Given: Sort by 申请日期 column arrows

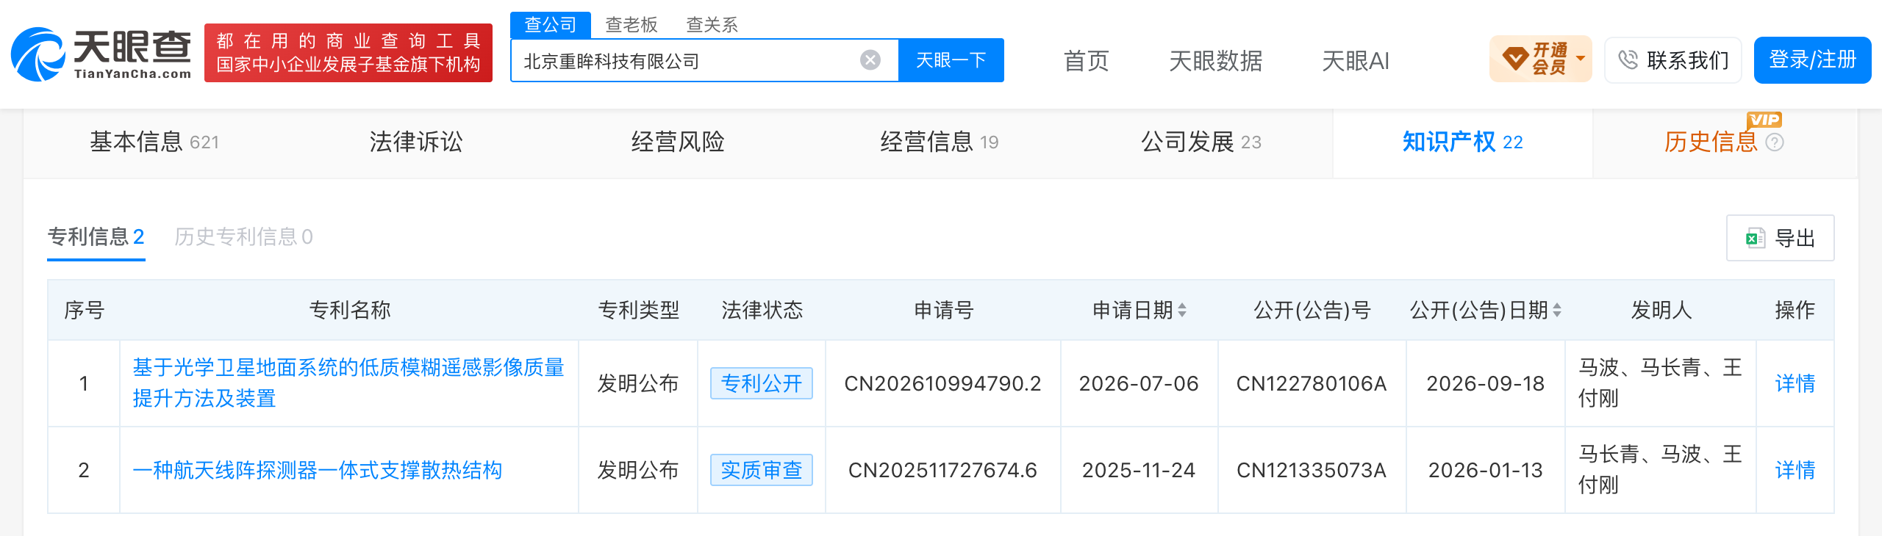Looking at the screenshot, I should (x=1182, y=310).
